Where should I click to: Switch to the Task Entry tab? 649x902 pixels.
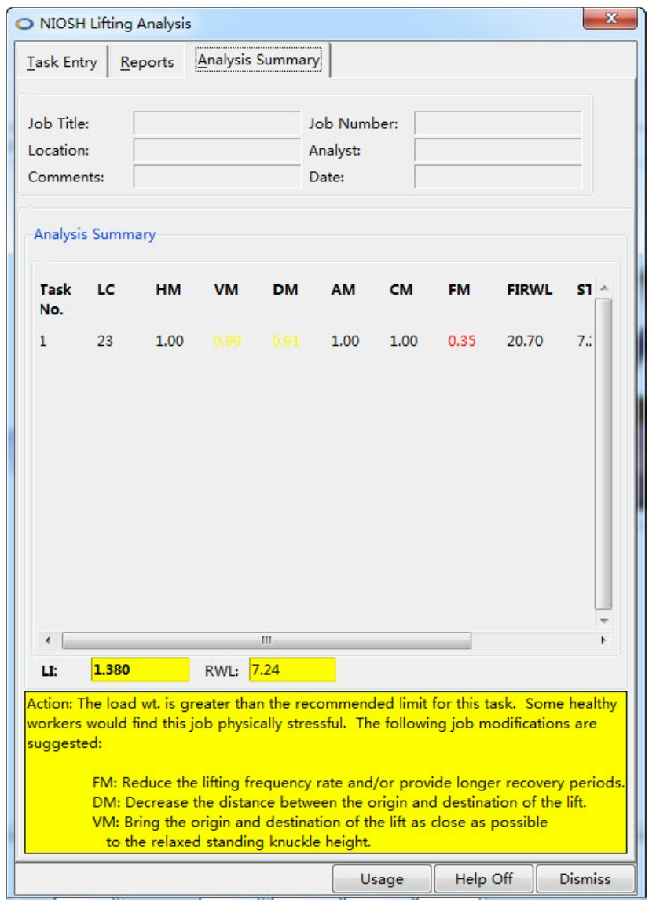tap(61, 61)
